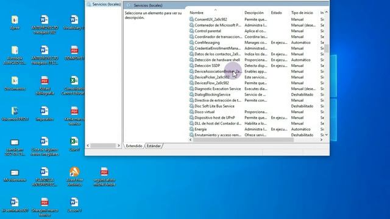
Task: Click Automático startup type of CoreMessaging
Action: 300,43
